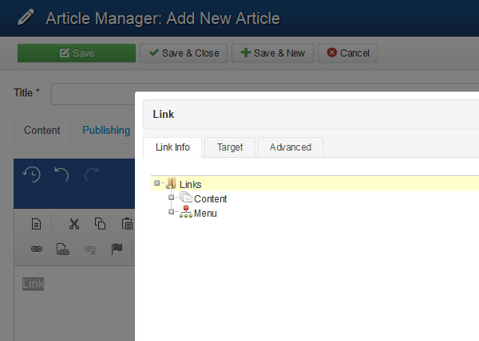This screenshot has height=341, width=479.
Task: Click the unlink icon
Action: pos(90,249)
